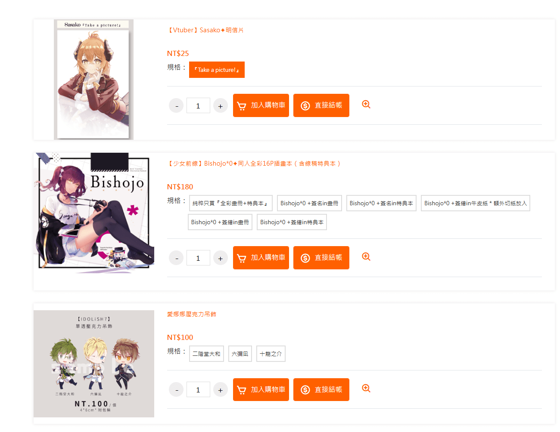Click zoom icon for 愛娜娜 acrylic charm
560x432 pixels.
(x=366, y=389)
